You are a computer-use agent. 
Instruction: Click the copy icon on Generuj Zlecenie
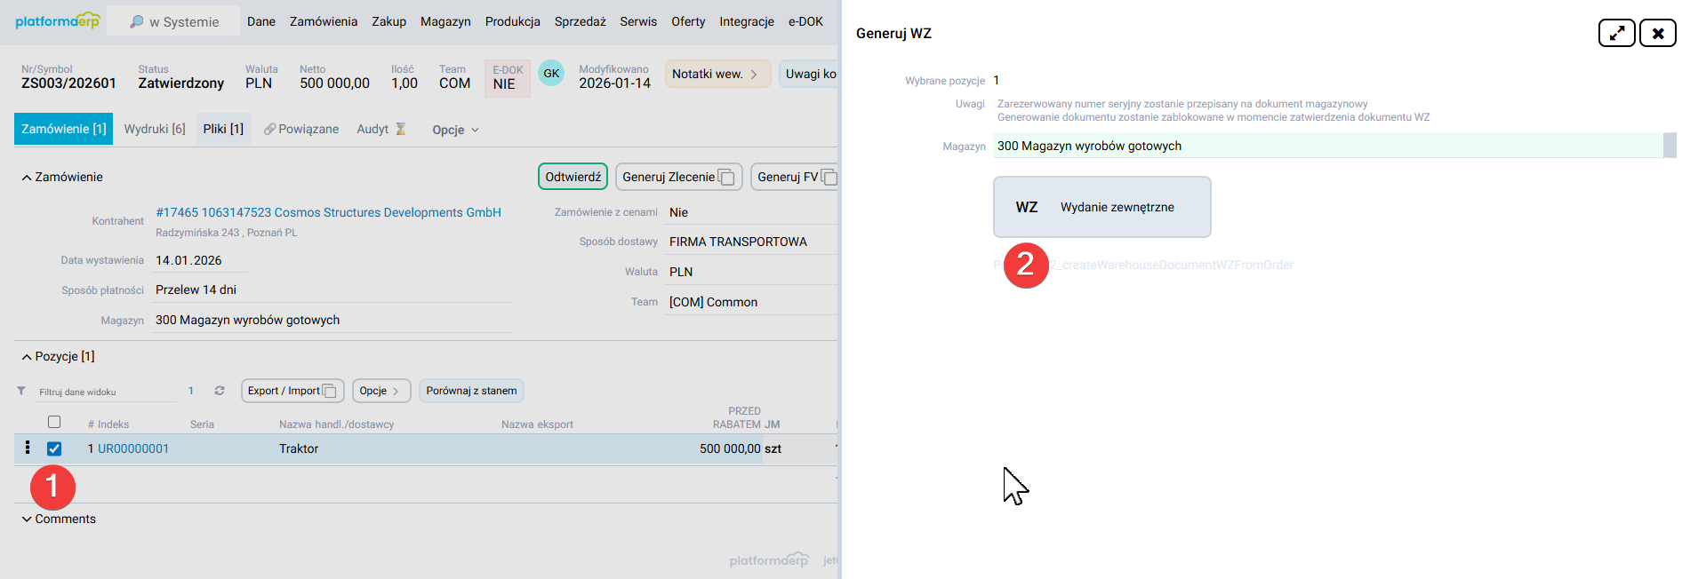(727, 177)
